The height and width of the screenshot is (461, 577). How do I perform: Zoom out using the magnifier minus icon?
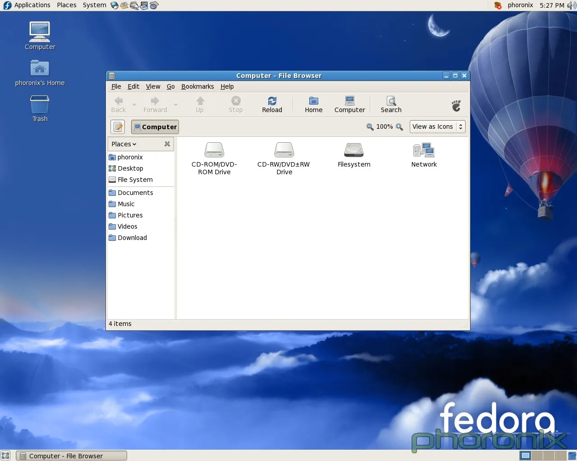(370, 127)
